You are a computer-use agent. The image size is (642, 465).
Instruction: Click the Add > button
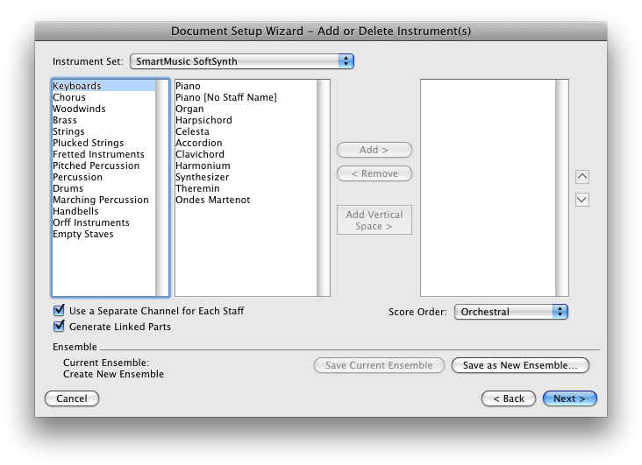[x=374, y=150]
